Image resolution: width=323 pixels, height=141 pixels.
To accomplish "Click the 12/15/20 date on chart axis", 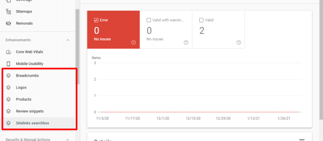I will coord(193,119).
